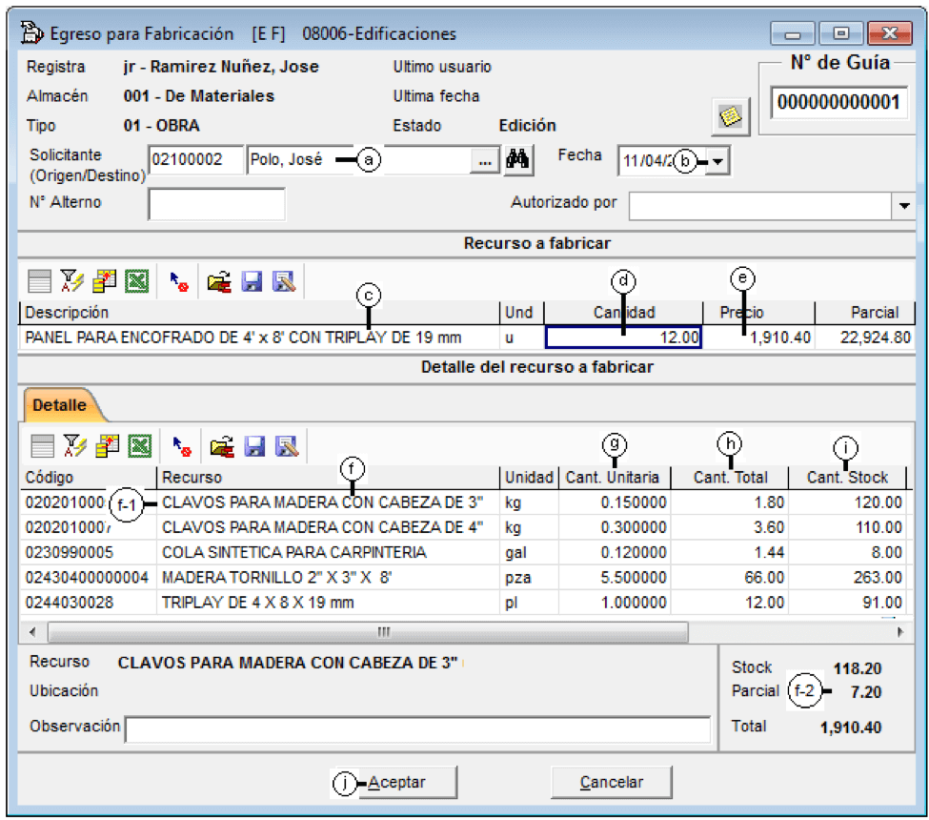Image resolution: width=929 pixels, height=820 pixels.
Task: Click the Cancelar button
Action: [x=612, y=782]
